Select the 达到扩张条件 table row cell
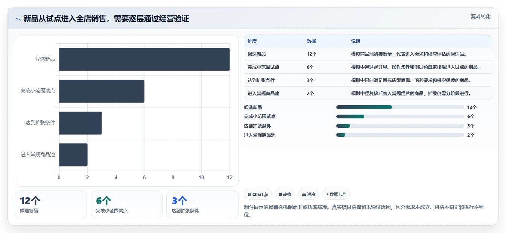 point(261,80)
